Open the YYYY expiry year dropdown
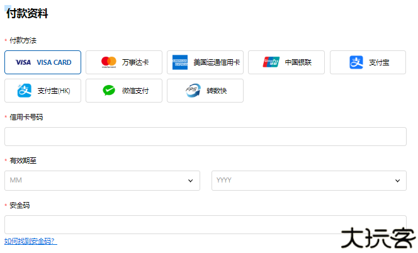 click(309, 181)
